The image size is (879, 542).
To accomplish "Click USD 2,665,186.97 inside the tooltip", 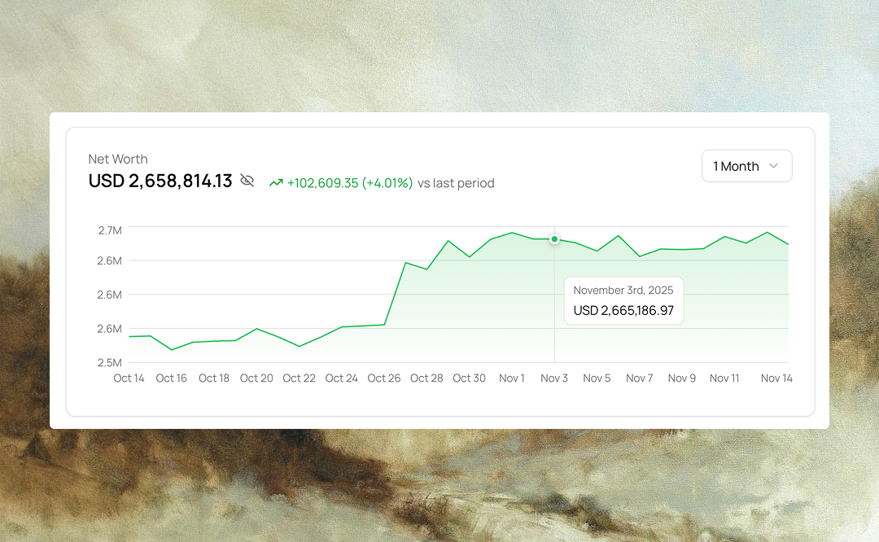I will (623, 311).
